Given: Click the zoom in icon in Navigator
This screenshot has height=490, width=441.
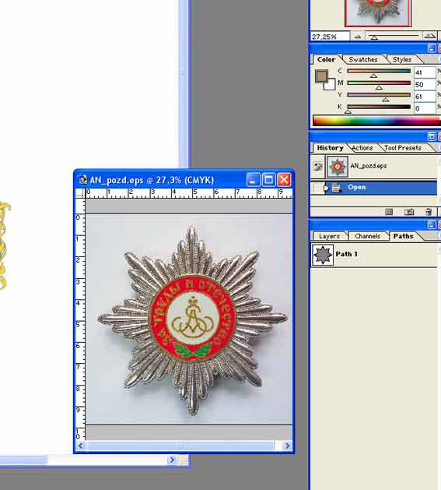Looking at the screenshot, I should click(430, 37).
